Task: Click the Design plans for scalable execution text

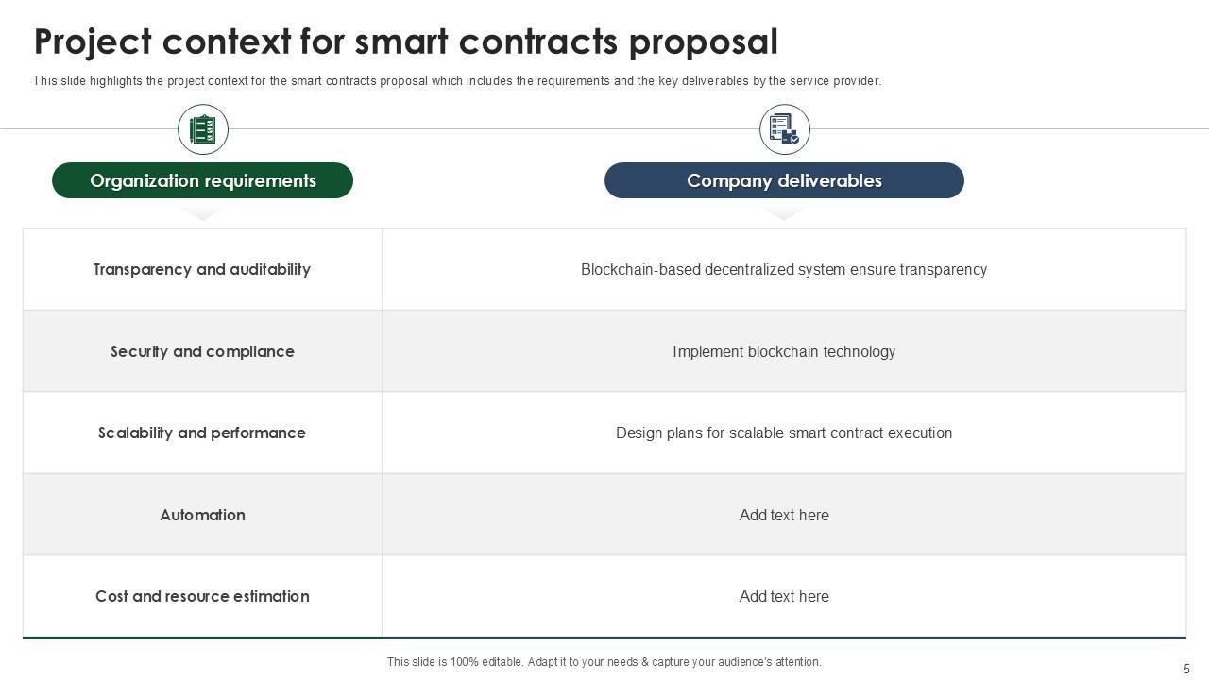Action: (x=784, y=433)
